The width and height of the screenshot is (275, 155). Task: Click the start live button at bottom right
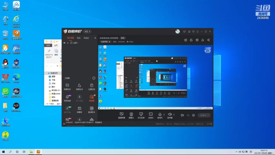click(204, 115)
